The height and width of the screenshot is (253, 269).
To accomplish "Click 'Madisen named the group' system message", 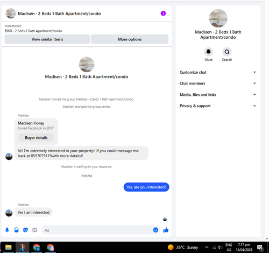I will tap(87, 99).
